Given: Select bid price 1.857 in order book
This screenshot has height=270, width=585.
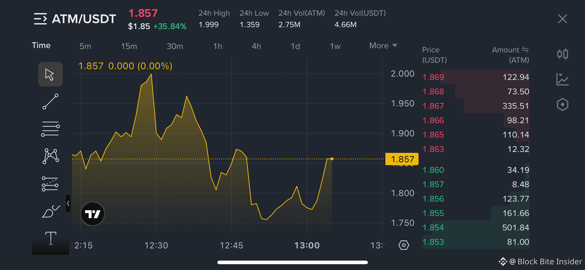Looking at the screenshot, I should pos(433,184).
